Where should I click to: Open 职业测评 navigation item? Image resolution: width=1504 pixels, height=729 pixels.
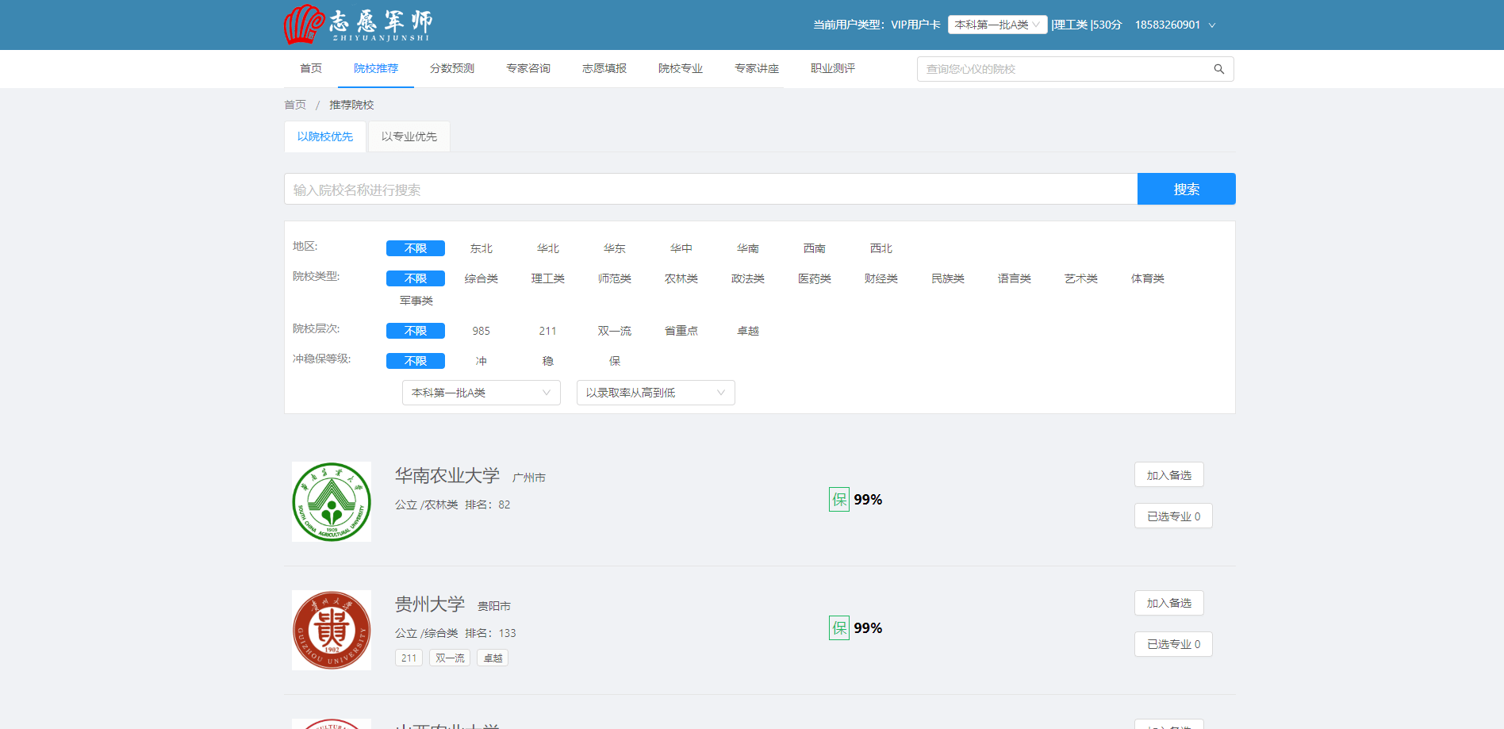pyautogui.click(x=833, y=68)
